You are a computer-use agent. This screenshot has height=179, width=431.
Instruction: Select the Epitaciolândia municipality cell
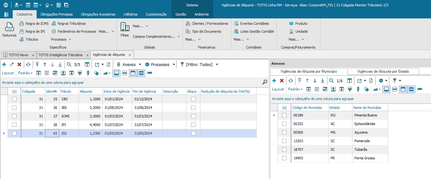370,124
